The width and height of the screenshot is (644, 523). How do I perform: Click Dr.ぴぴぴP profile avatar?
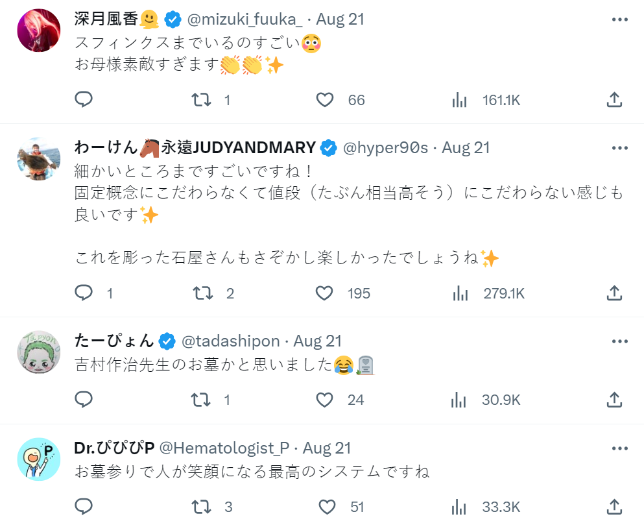coord(38,459)
